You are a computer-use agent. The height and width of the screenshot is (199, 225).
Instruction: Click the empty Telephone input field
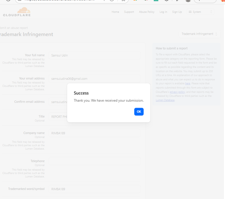tap(94, 161)
